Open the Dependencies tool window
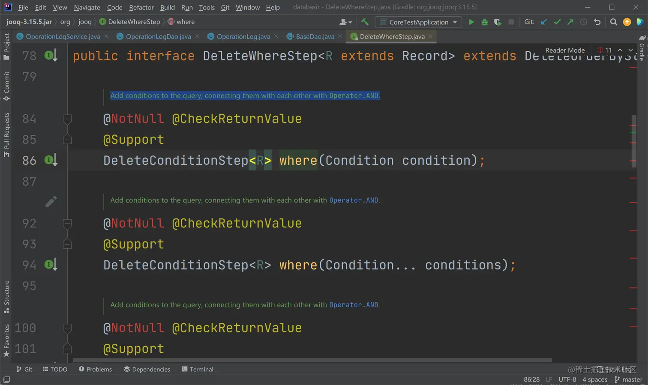 [x=147, y=369]
